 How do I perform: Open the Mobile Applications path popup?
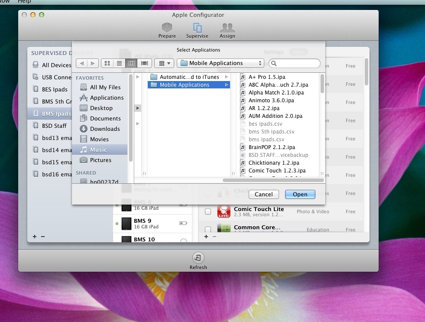pos(221,63)
